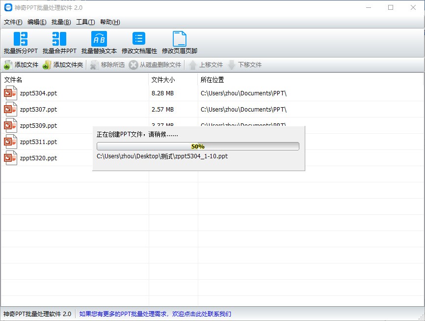Viewport: 425px width, 321px height.
Task: Open the 批量(B) menu
Action: click(61, 22)
